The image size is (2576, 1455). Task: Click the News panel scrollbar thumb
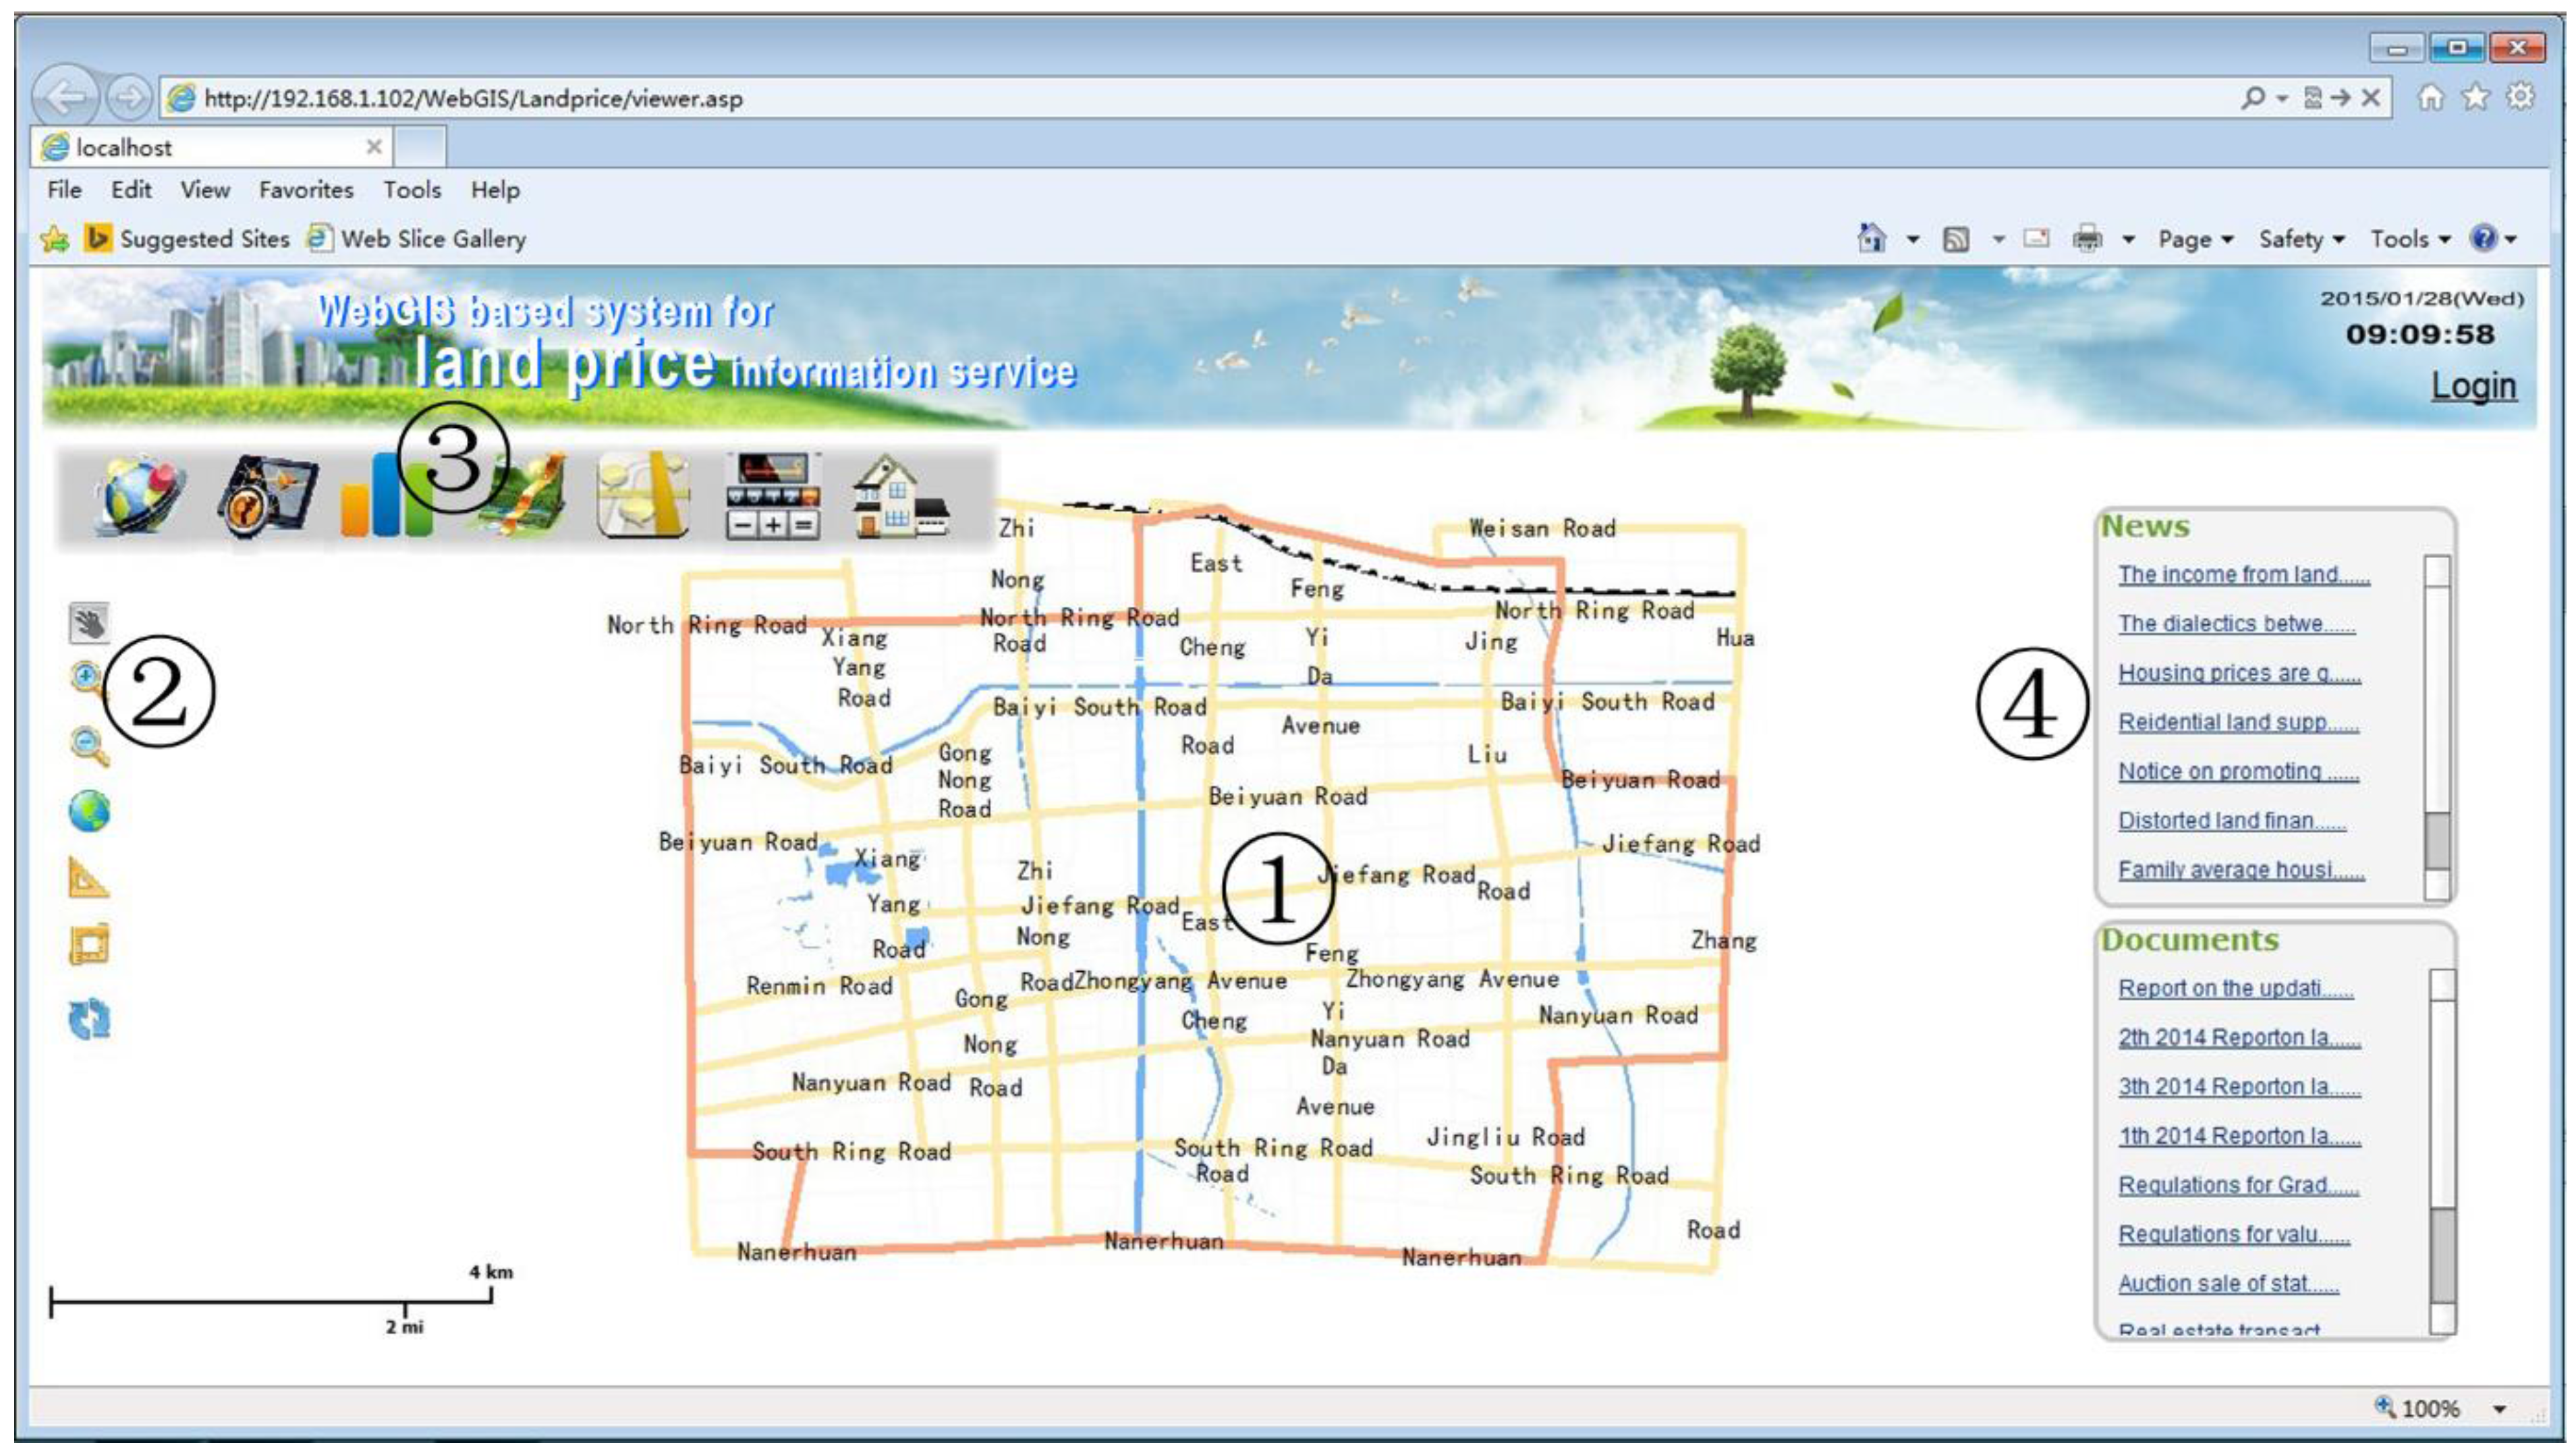pos(2438,841)
